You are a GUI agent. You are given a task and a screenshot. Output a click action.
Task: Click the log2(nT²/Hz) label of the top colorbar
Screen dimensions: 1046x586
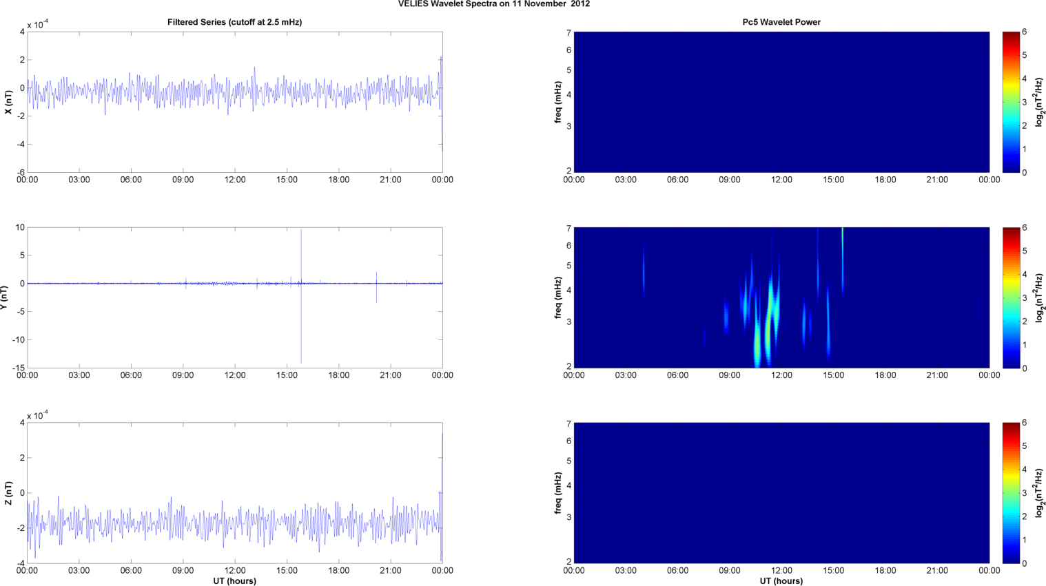click(x=1040, y=102)
